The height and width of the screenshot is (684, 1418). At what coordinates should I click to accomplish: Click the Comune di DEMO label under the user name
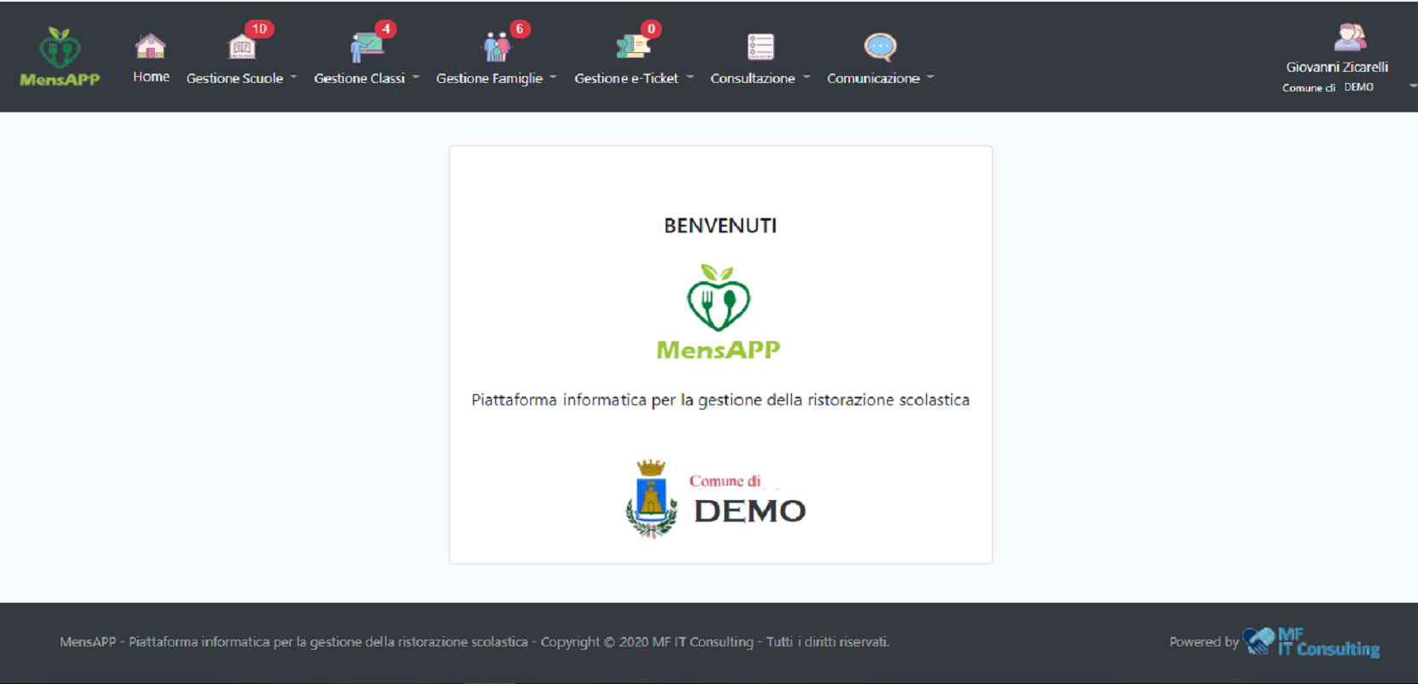coord(1327,87)
